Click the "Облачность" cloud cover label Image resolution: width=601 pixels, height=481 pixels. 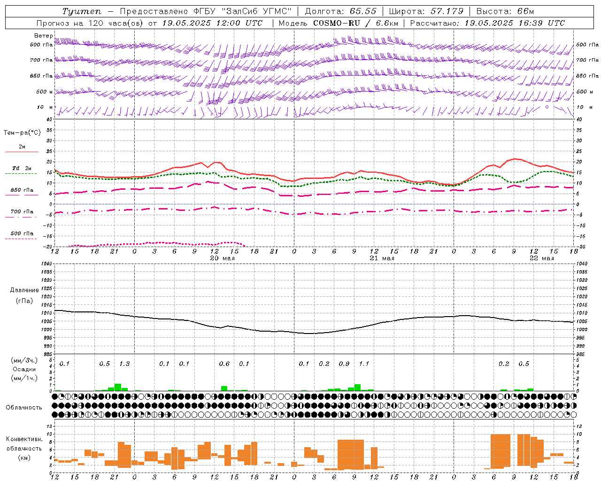[x=24, y=407]
